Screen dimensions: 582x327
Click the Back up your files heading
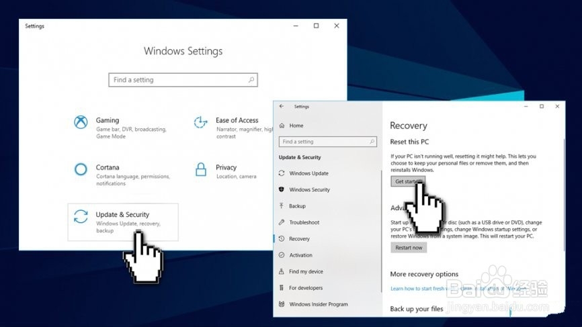(417, 309)
